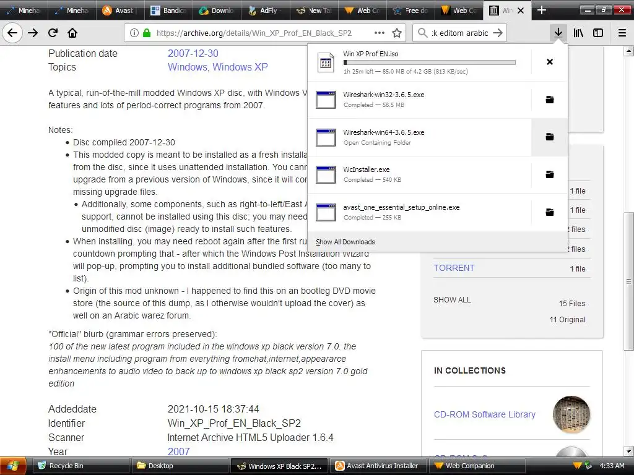
Task: Submit search with the arrow button
Action: coord(498,33)
